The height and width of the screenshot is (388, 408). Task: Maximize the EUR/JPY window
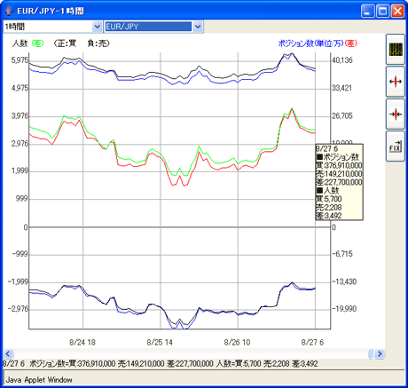[382, 12]
